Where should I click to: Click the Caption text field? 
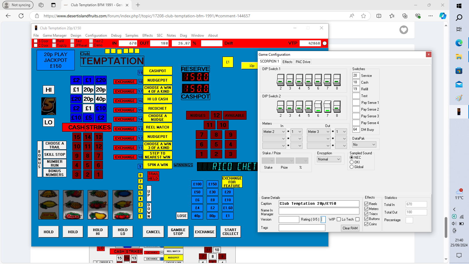pyautogui.click(x=319, y=204)
